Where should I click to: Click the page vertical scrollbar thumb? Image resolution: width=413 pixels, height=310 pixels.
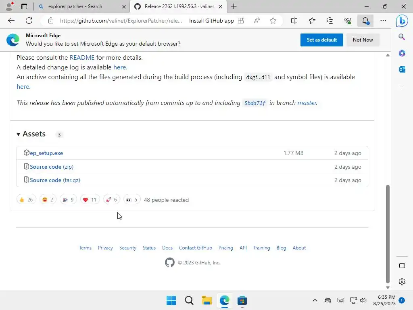click(388, 234)
